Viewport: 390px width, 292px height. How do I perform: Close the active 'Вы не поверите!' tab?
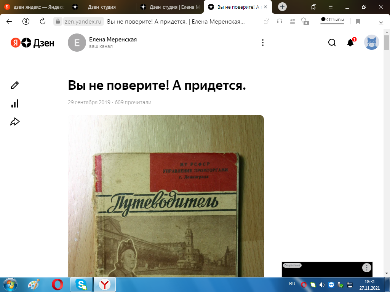pyautogui.click(x=265, y=7)
